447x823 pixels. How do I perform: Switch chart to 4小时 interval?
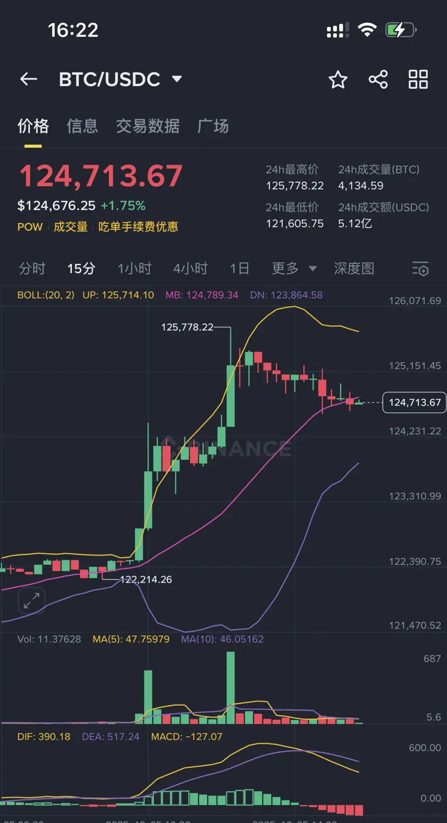(190, 269)
